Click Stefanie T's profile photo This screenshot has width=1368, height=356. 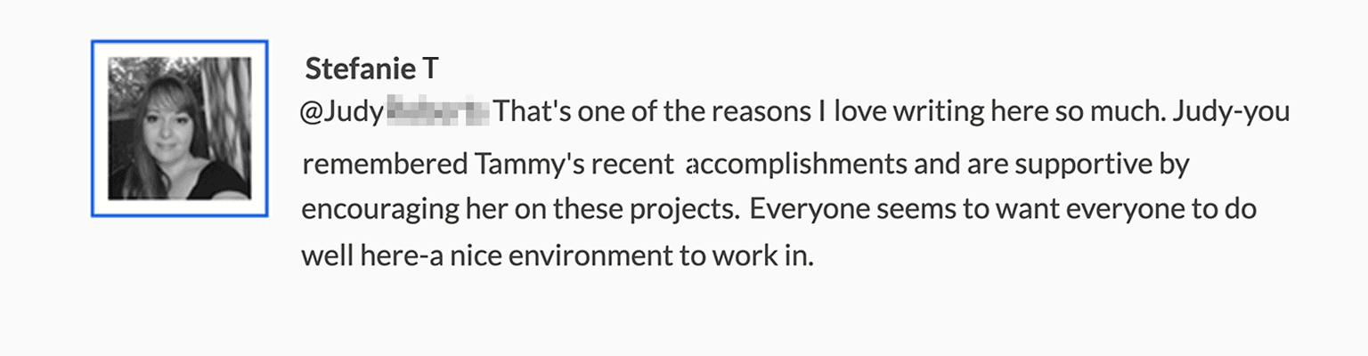tap(179, 128)
